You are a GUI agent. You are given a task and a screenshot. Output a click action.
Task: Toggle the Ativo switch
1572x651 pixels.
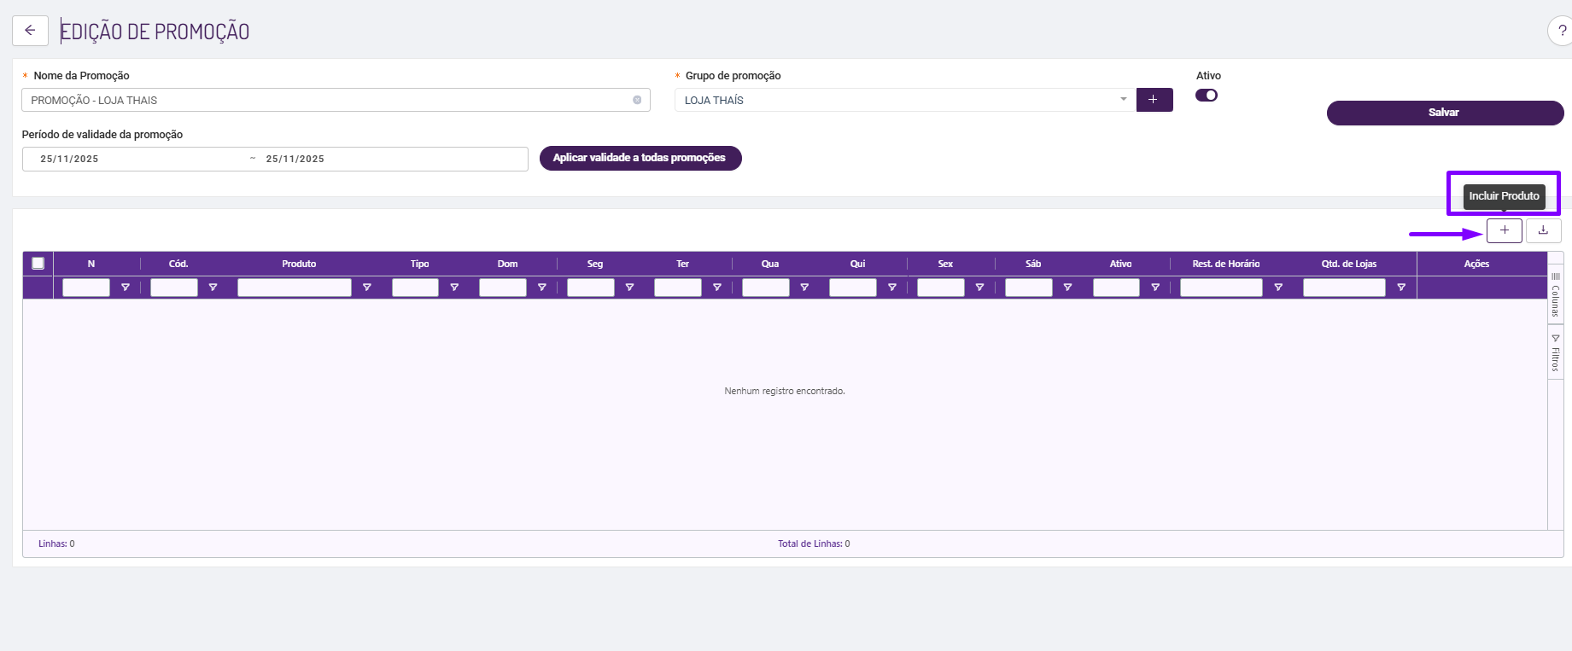[1207, 96]
